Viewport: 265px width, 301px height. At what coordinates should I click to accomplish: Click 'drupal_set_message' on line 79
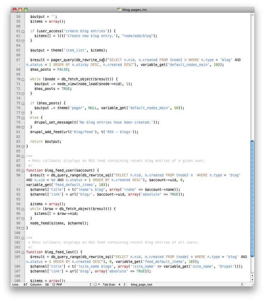(53, 122)
